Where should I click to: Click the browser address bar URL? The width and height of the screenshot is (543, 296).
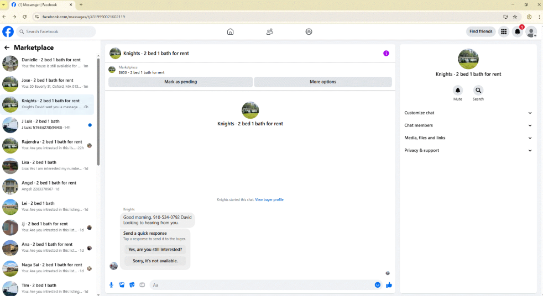point(83,17)
